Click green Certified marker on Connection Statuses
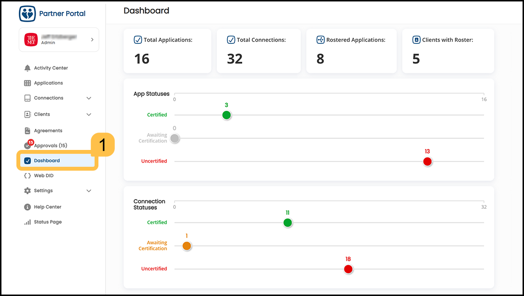This screenshot has width=524, height=296. pyautogui.click(x=288, y=223)
